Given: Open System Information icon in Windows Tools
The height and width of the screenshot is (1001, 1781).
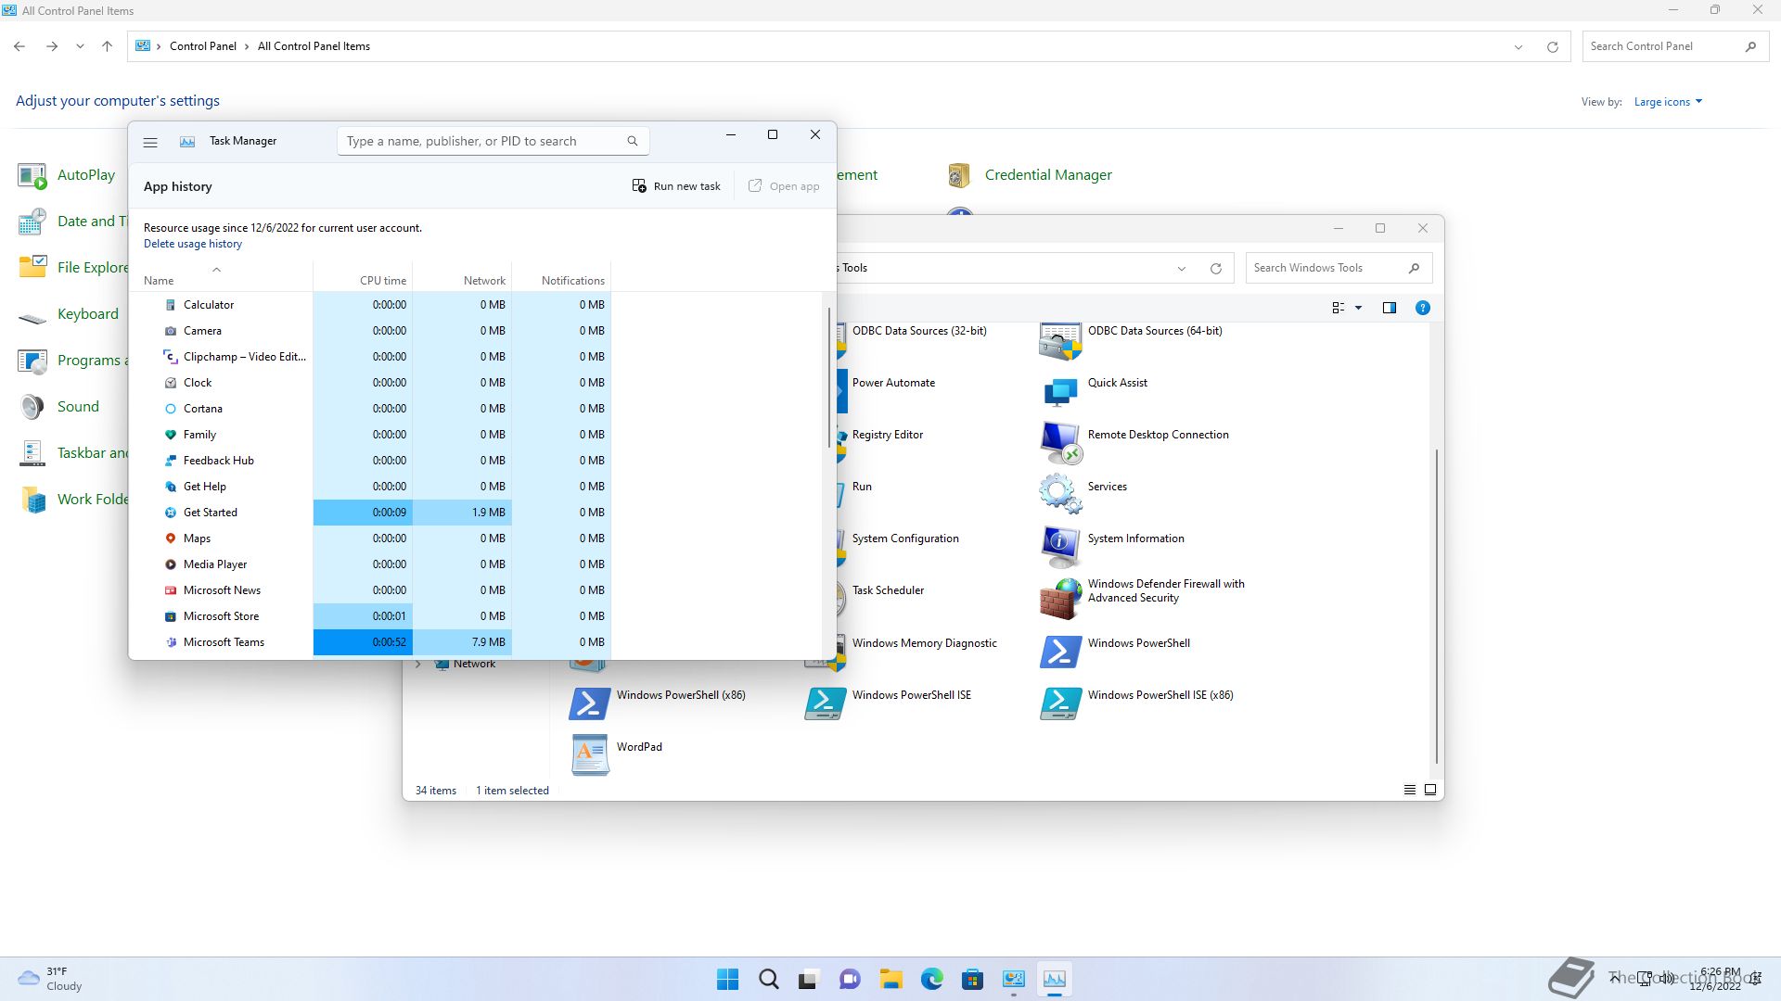Looking at the screenshot, I should pyautogui.click(x=1060, y=546).
